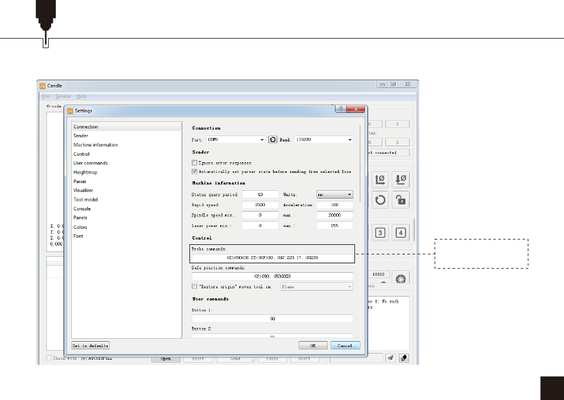
Task: Click the Laser power min field
Action: [260, 226]
